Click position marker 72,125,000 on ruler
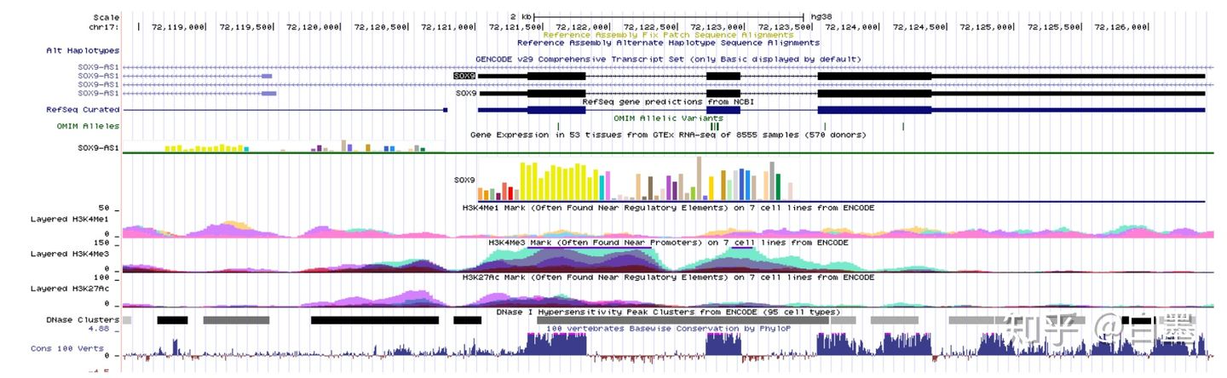 986,26
